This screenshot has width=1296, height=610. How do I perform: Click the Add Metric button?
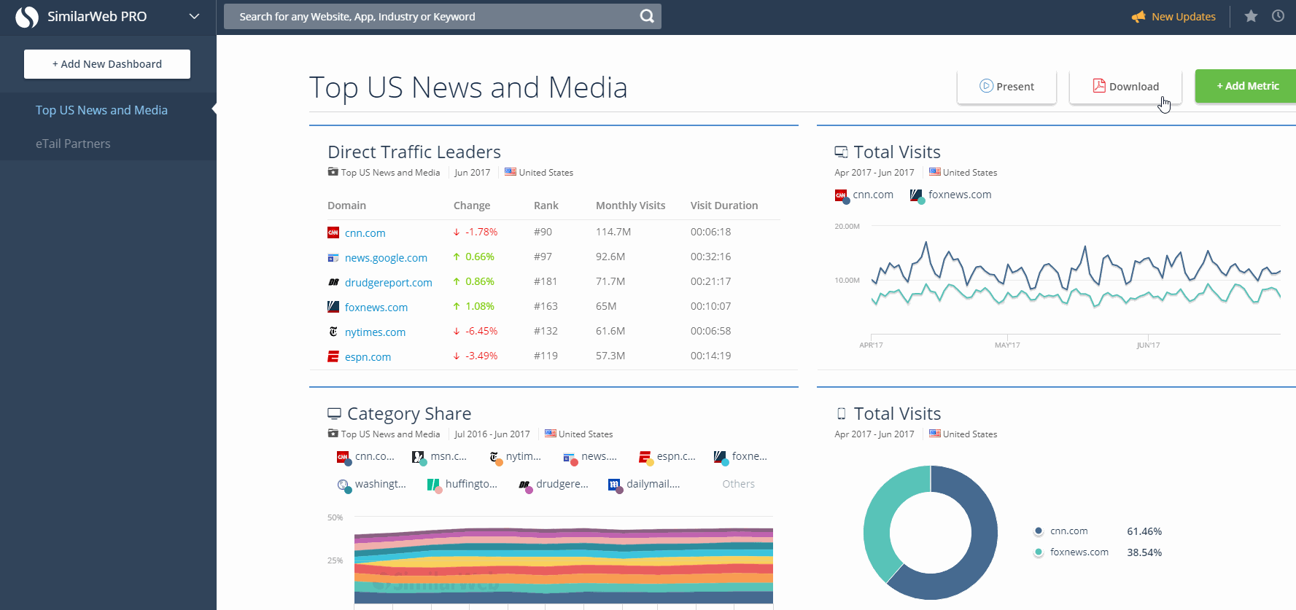1246,86
